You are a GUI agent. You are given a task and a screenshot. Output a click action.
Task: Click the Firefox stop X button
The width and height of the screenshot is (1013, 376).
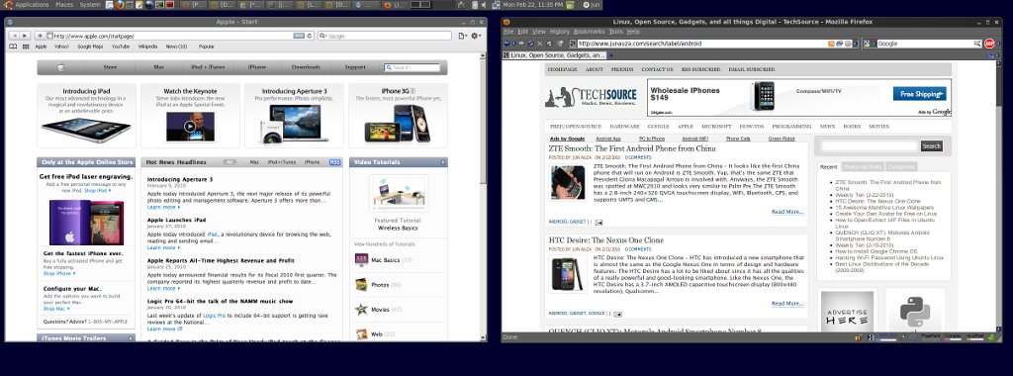click(540, 44)
